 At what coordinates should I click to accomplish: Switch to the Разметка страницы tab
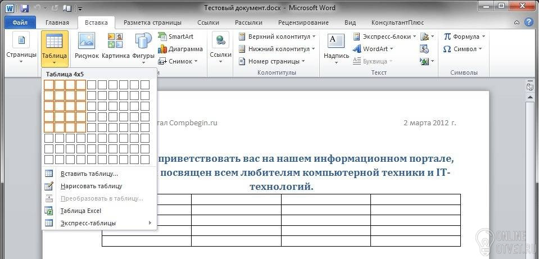(152, 22)
